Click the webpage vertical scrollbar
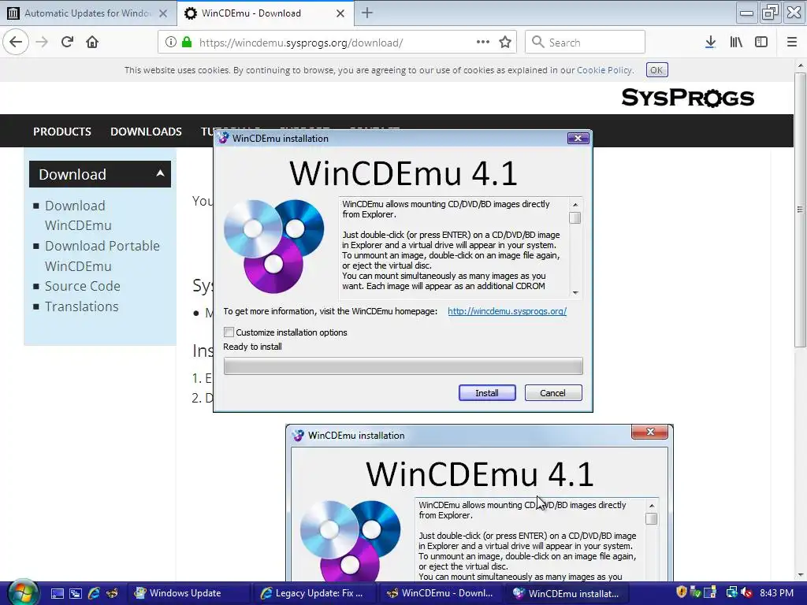This screenshot has height=605, width=807. 800,210
